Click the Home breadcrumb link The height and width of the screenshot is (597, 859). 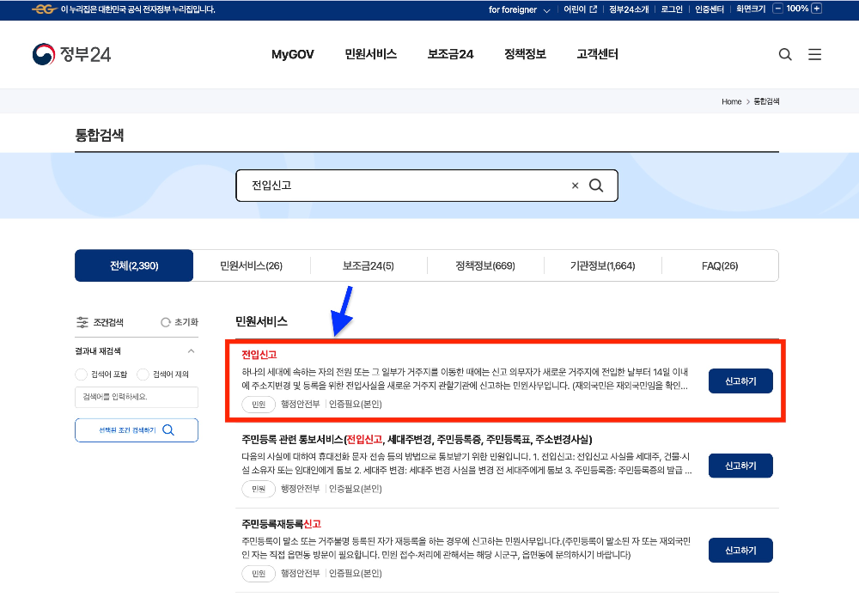point(731,101)
